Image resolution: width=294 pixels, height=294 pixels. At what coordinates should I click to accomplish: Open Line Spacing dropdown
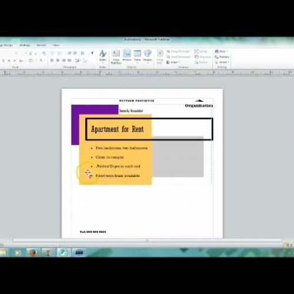coord(78,61)
